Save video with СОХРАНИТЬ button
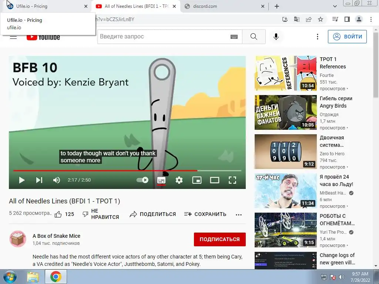This screenshot has height=284, width=379. pos(205,214)
